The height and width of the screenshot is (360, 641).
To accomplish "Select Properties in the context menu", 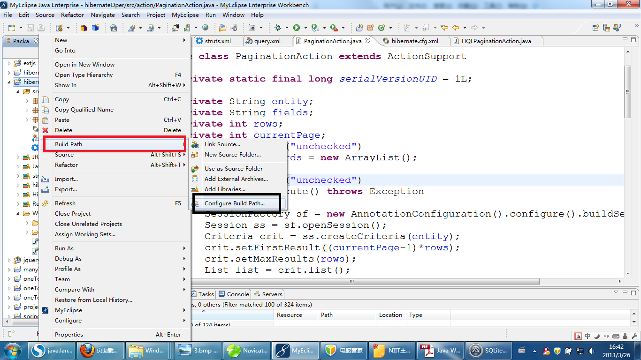I will (x=114, y=334).
